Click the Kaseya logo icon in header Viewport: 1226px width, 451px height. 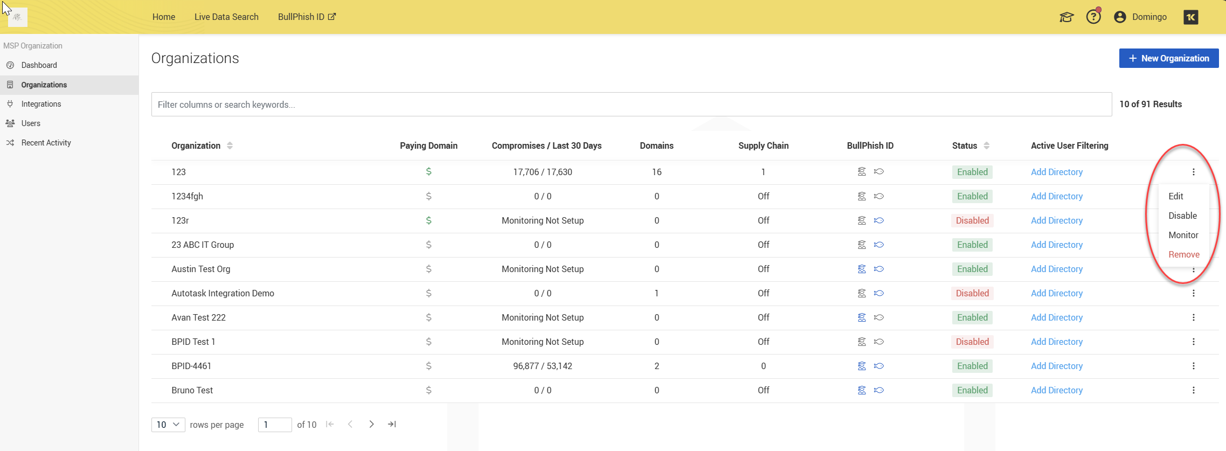point(1190,17)
